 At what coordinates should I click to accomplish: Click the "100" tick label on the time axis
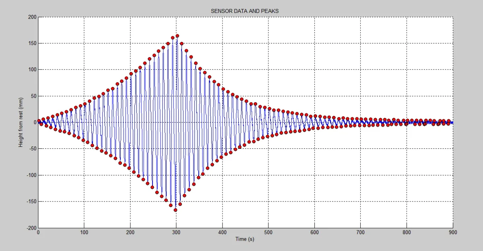click(84, 232)
